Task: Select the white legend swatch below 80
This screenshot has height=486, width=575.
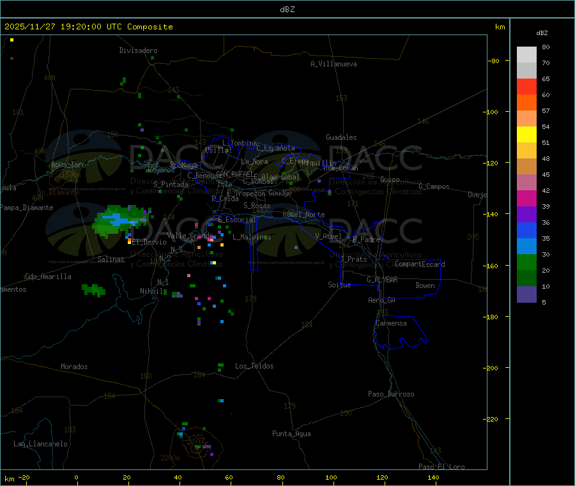Action: pyautogui.click(x=526, y=54)
